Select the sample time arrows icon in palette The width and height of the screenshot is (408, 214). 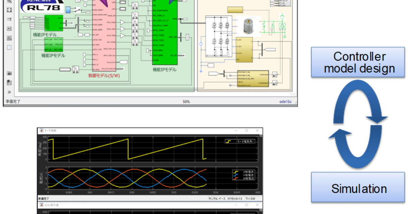point(9,19)
